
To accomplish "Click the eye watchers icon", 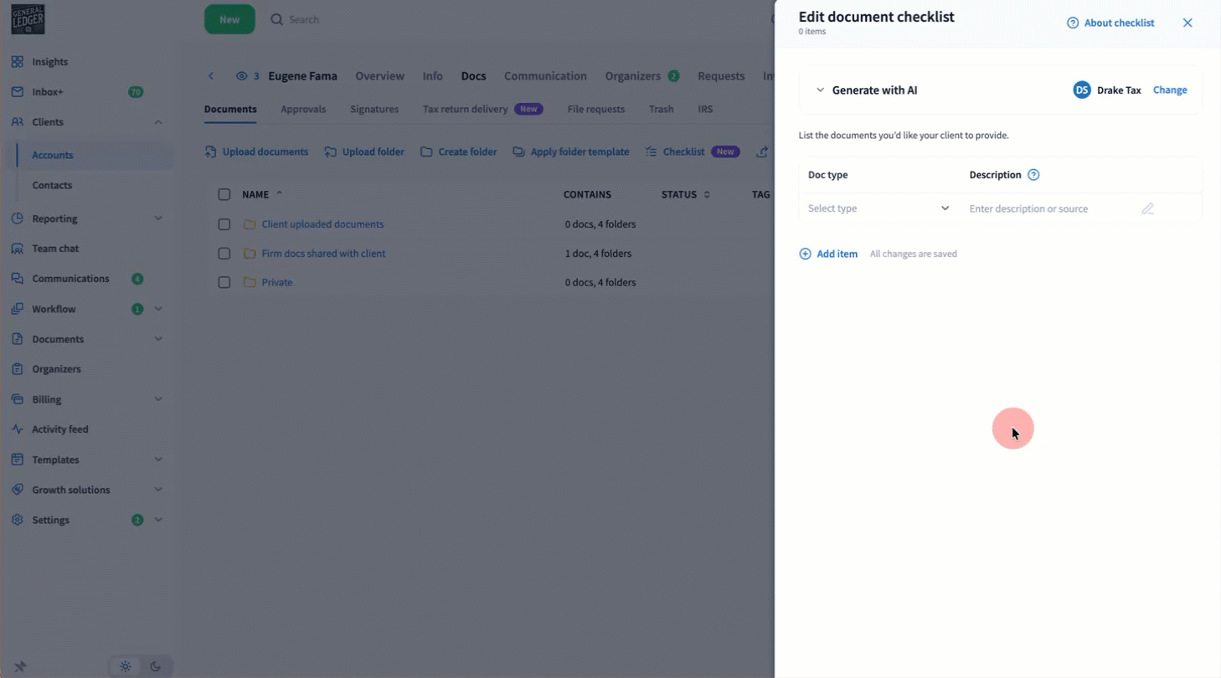I will pos(241,76).
